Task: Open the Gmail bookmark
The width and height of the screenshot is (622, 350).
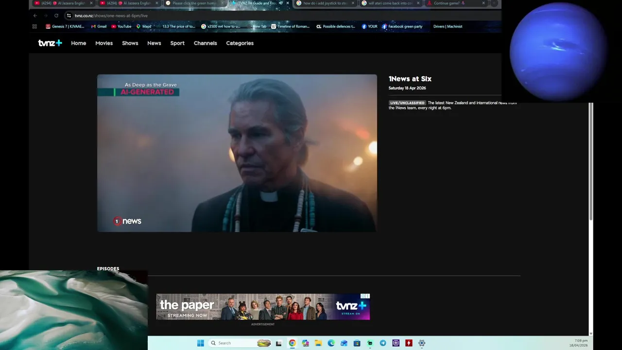Action: point(99,26)
